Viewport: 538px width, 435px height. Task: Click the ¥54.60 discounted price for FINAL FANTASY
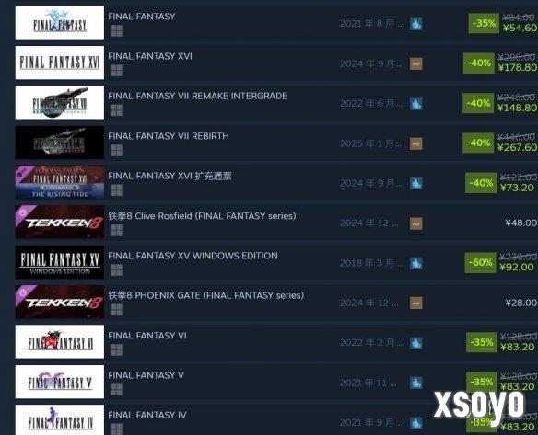[x=520, y=29]
